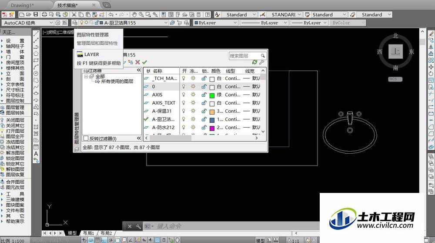Toggle on/off bulb for A-厨卫洁 layer

coord(184,119)
